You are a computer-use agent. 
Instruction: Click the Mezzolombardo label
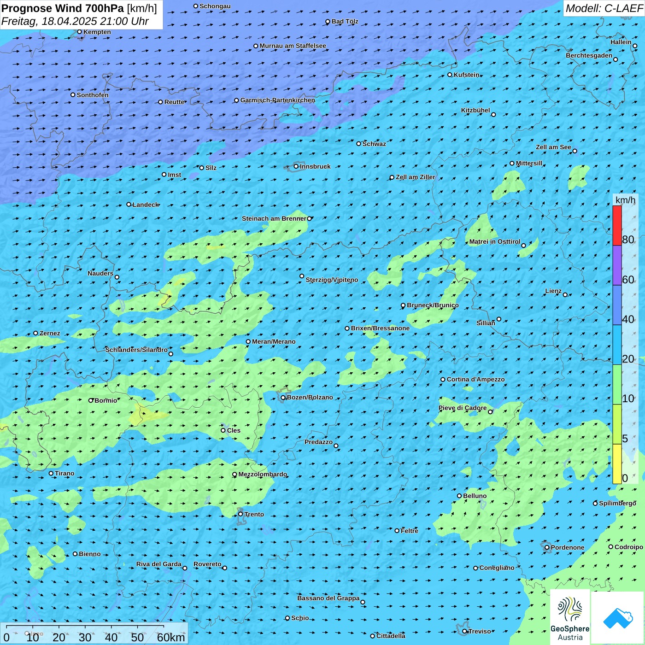click(x=262, y=474)
